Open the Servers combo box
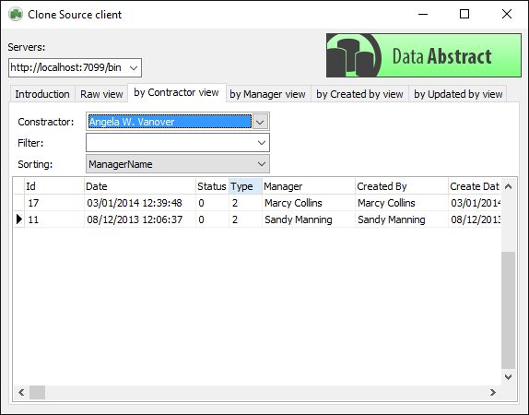The image size is (529, 415). click(134, 67)
